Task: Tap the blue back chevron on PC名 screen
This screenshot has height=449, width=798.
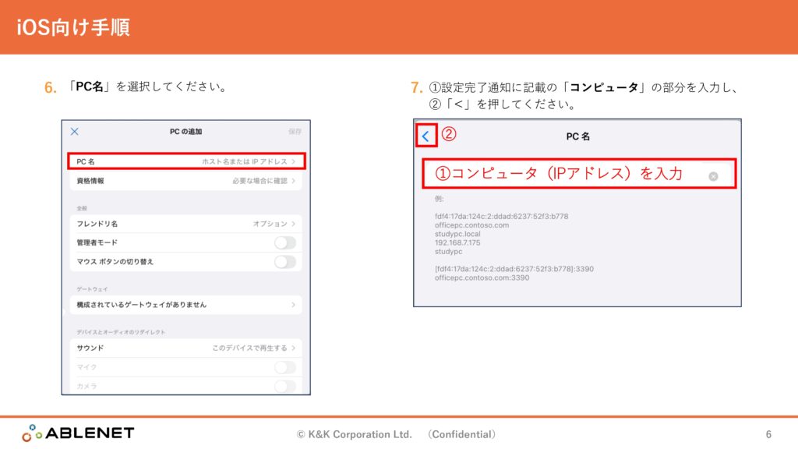Action: [x=425, y=136]
